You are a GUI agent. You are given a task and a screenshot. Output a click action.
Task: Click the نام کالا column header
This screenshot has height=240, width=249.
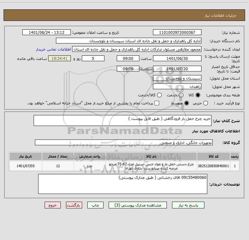(x=151, y=156)
